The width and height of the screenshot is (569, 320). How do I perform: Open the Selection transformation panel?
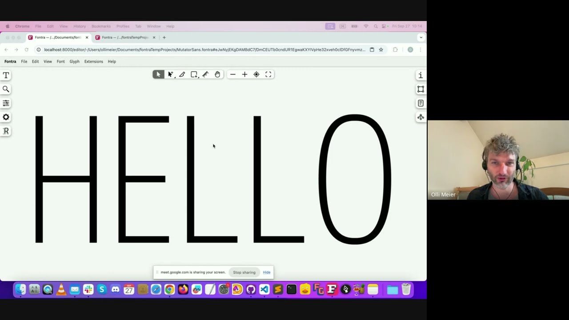click(421, 89)
